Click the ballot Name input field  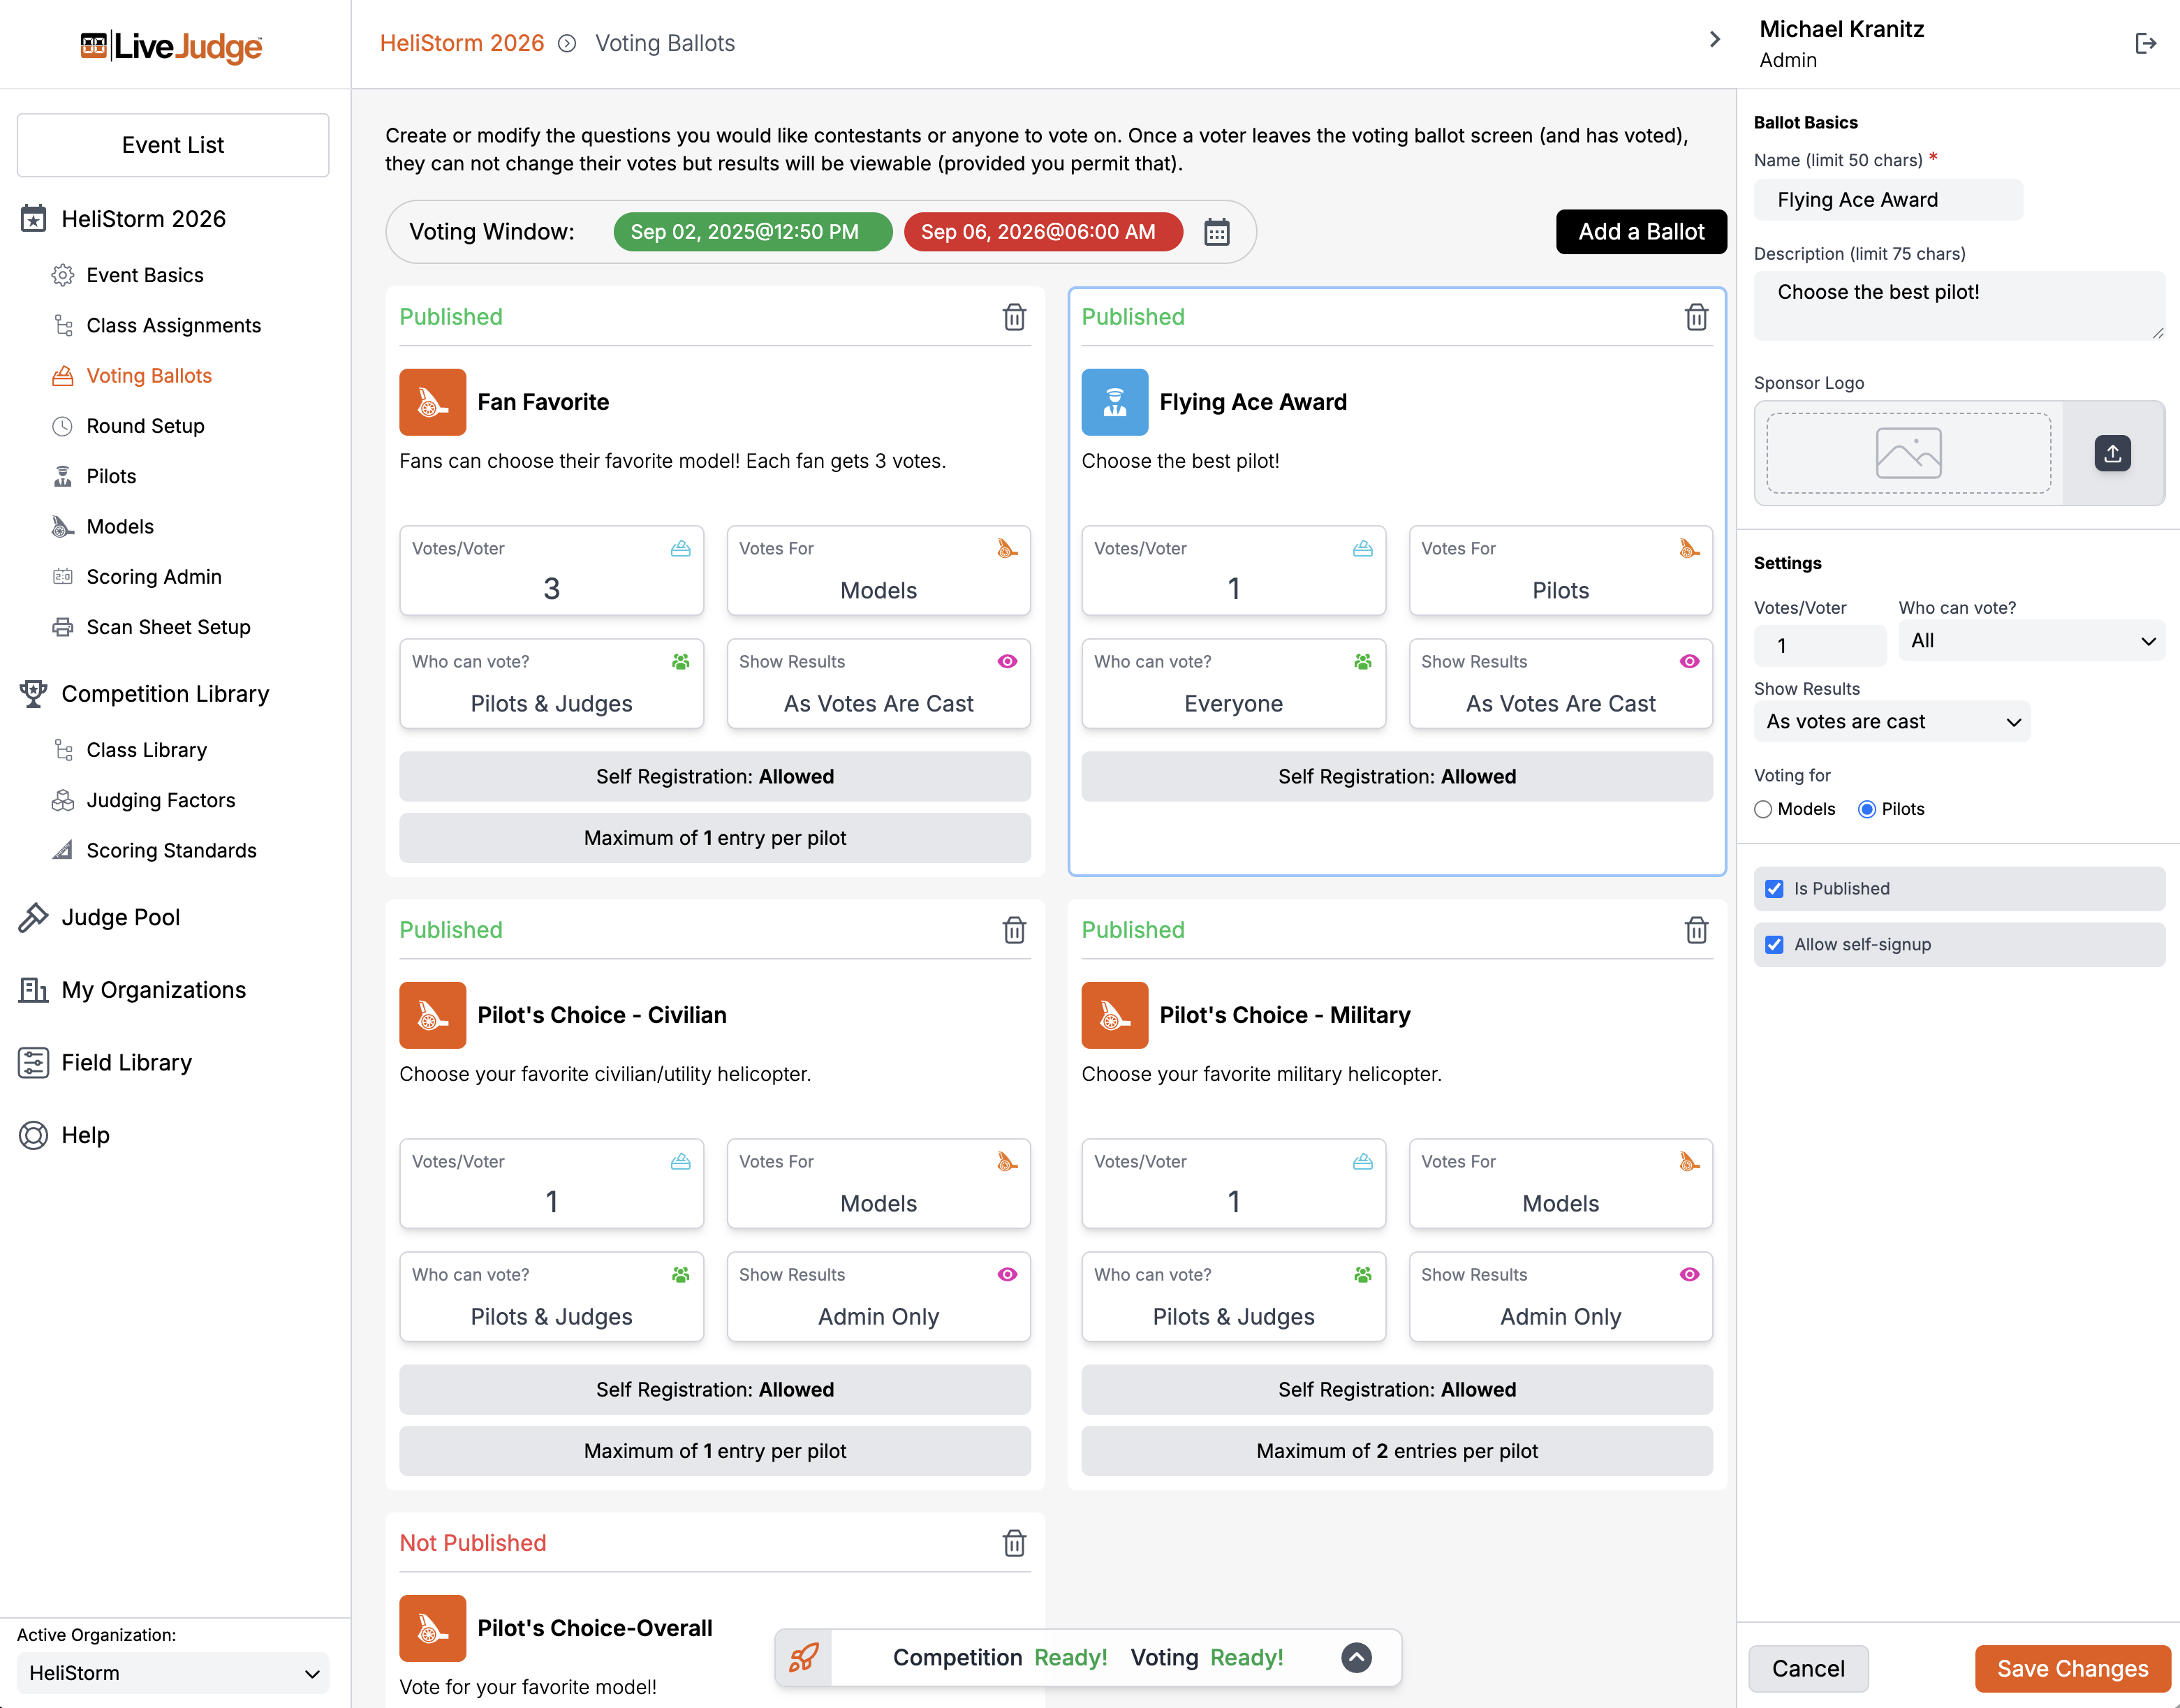tap(1887, 200)
